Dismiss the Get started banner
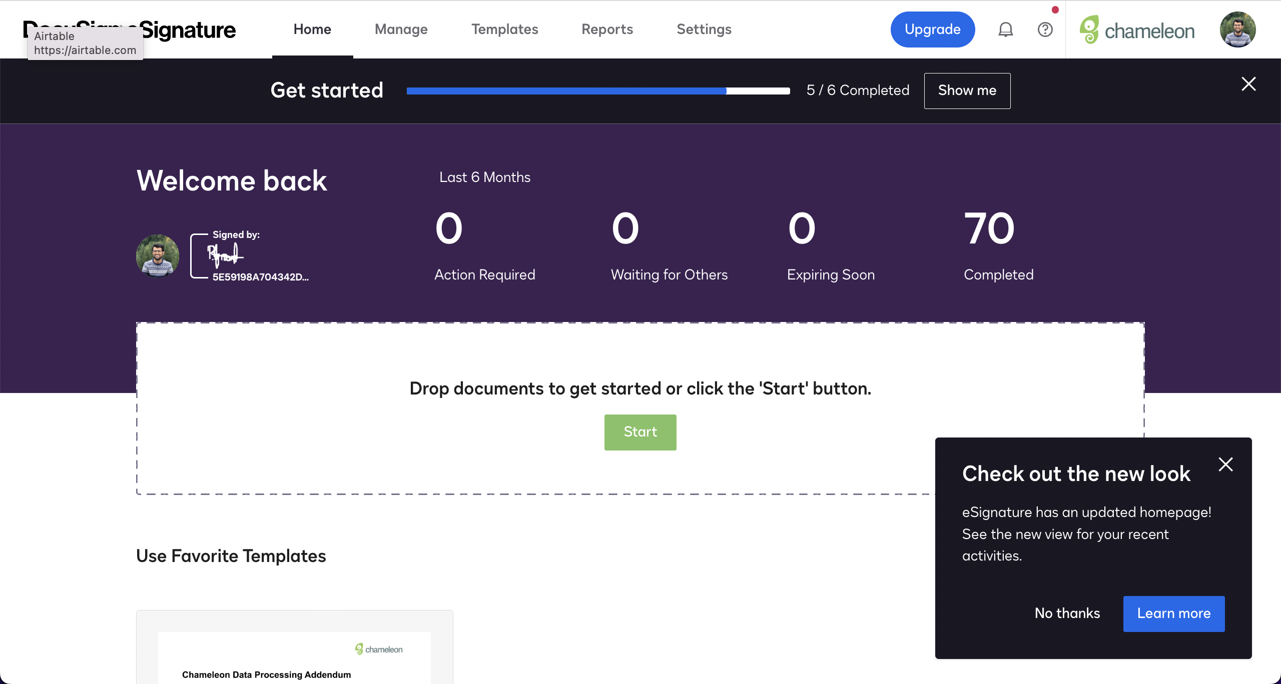Screen dimensions: 1281x684 coord(1248,84)
